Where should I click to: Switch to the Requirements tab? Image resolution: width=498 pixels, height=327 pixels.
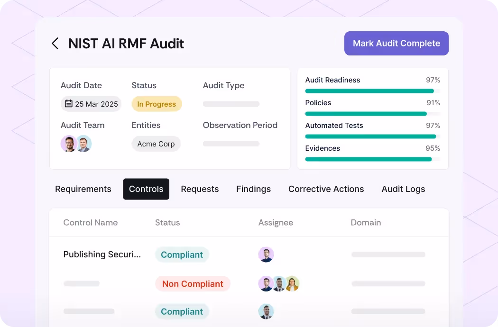click(83, 189)
